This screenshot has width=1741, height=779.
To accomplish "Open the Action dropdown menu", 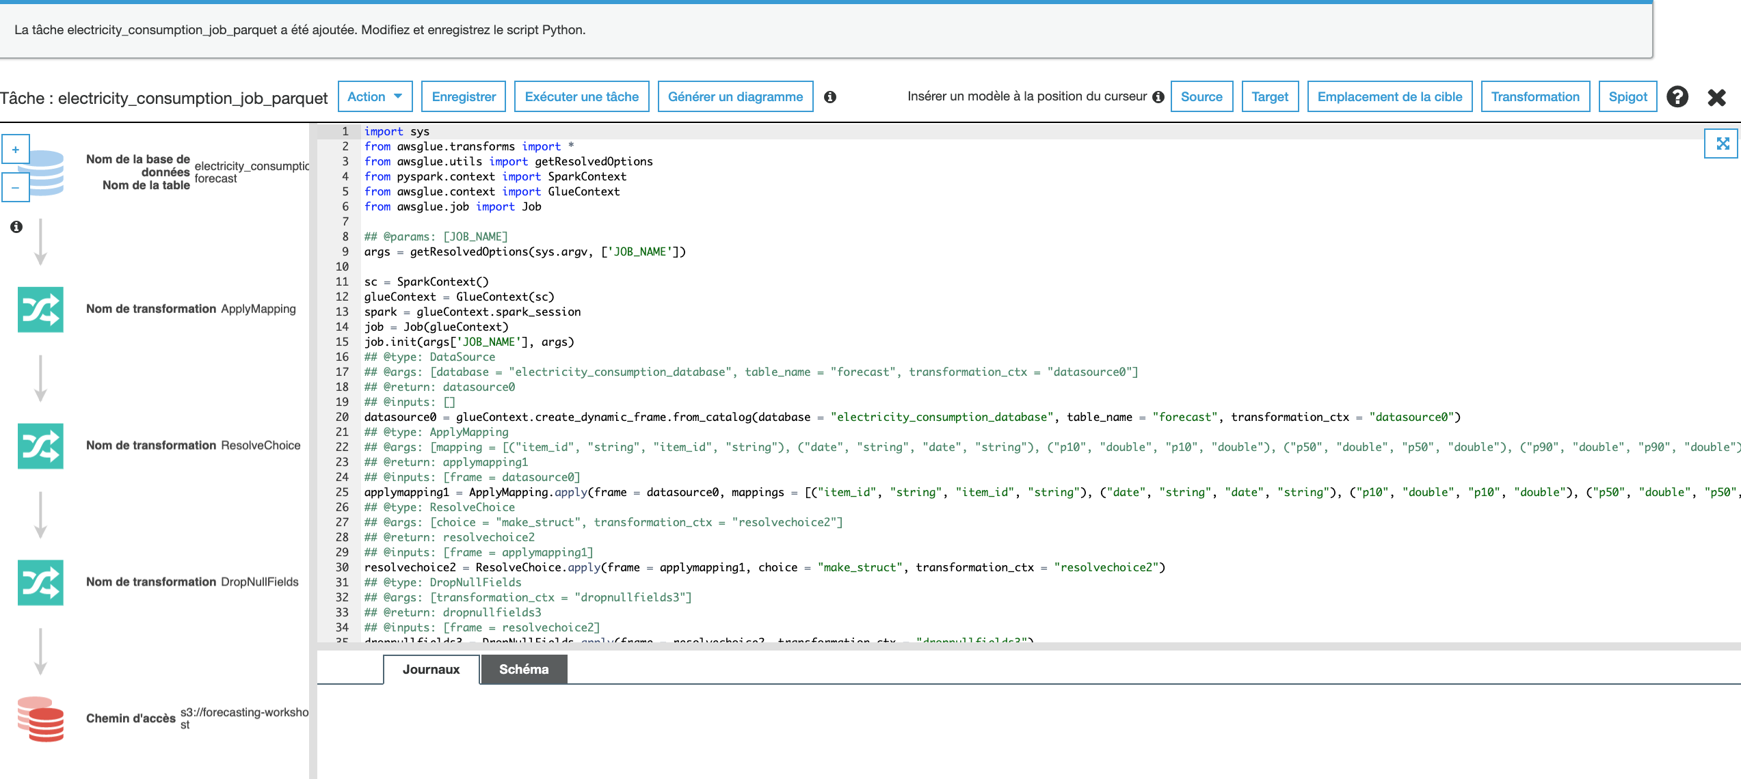I will pos(375,97).
